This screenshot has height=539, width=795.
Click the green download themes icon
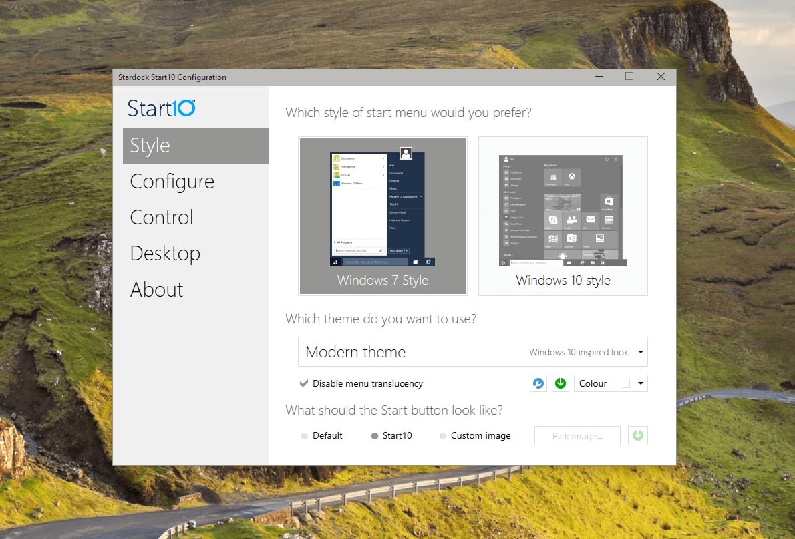[561, 383]
